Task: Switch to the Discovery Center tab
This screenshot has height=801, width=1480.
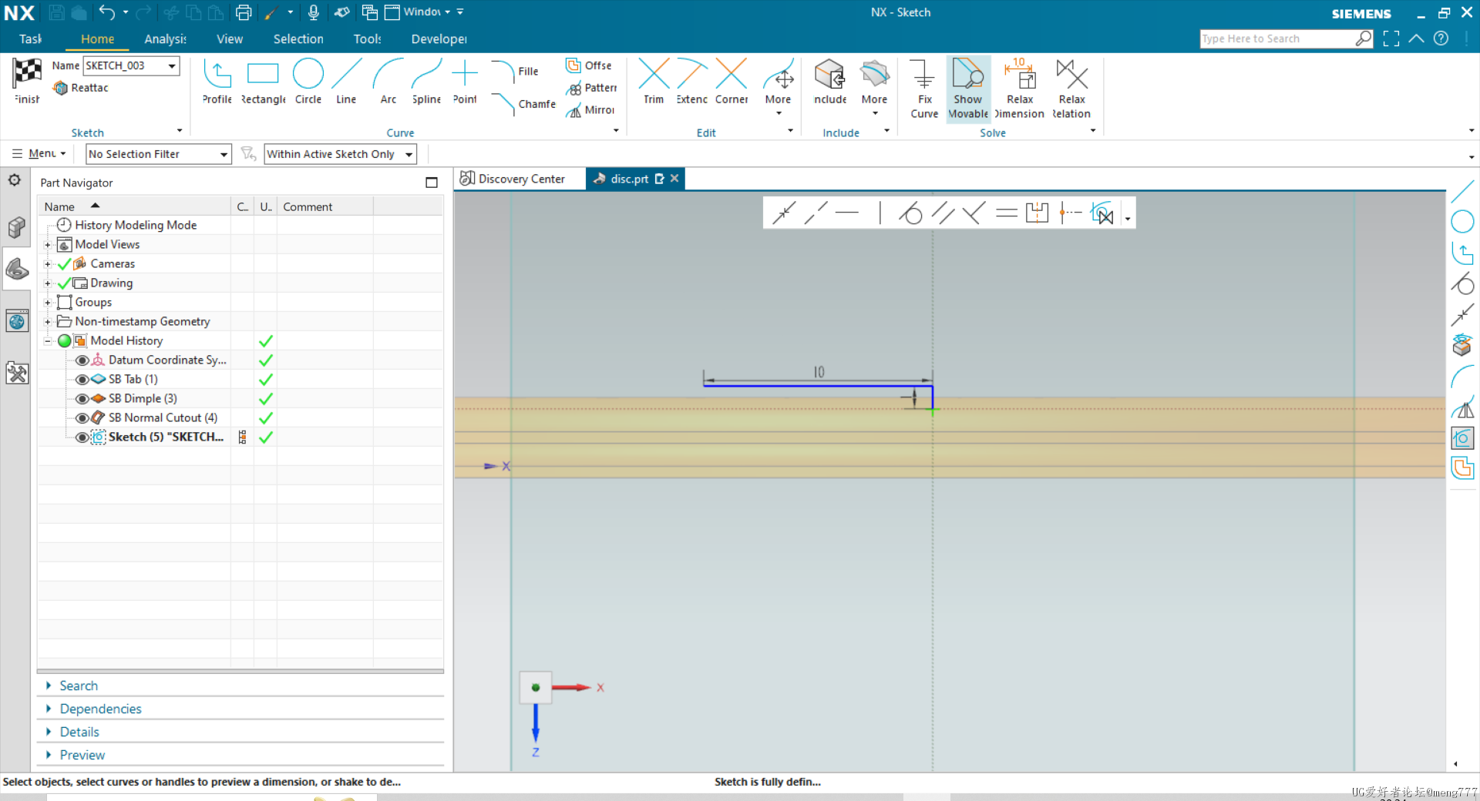Action: [x=513, y=179]
